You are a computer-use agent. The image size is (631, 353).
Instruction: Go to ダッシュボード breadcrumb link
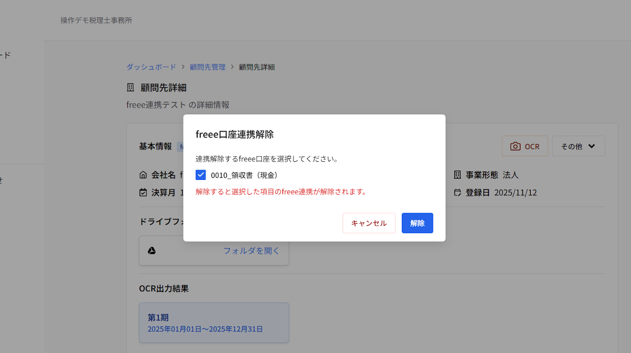coord(151,67)
